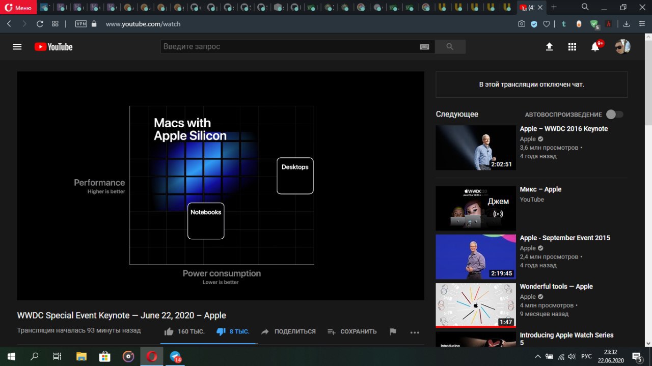Viewport: 652px width, 366px height.
Task: Open Windows Task View
Action: tap(58, 356)
